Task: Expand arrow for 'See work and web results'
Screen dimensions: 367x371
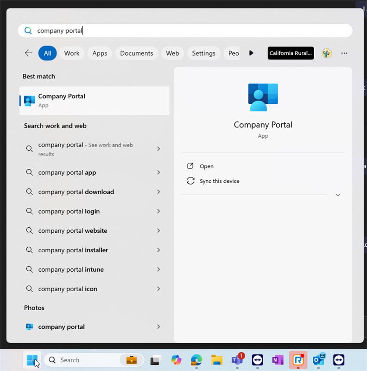Action: 158,148
